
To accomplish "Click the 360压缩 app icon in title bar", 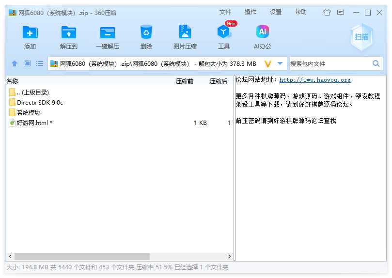I will (x=12, y=13).
